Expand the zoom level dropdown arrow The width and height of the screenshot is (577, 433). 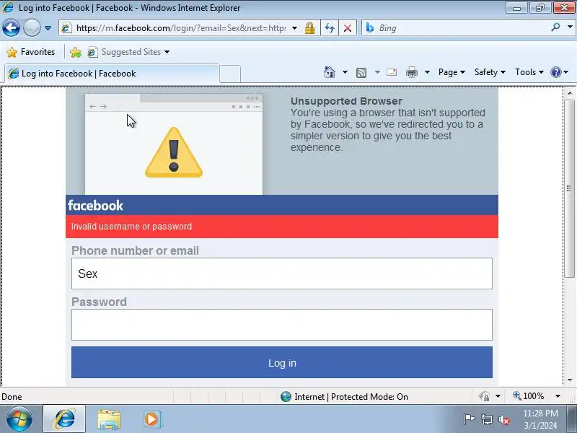click(x=558, y=396)
